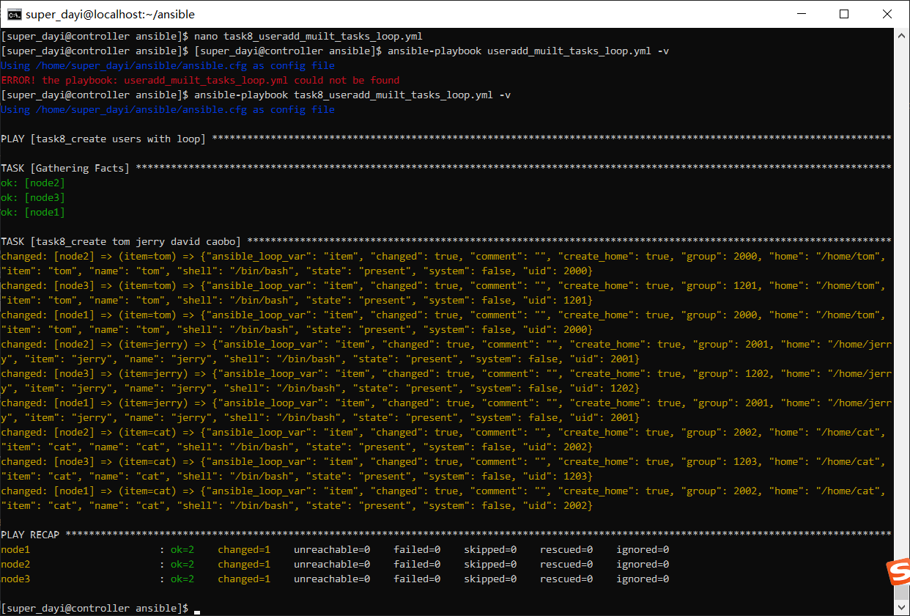Click ignored=0 in the node1 recap row
910x616 pixels.
pos(643,549)
